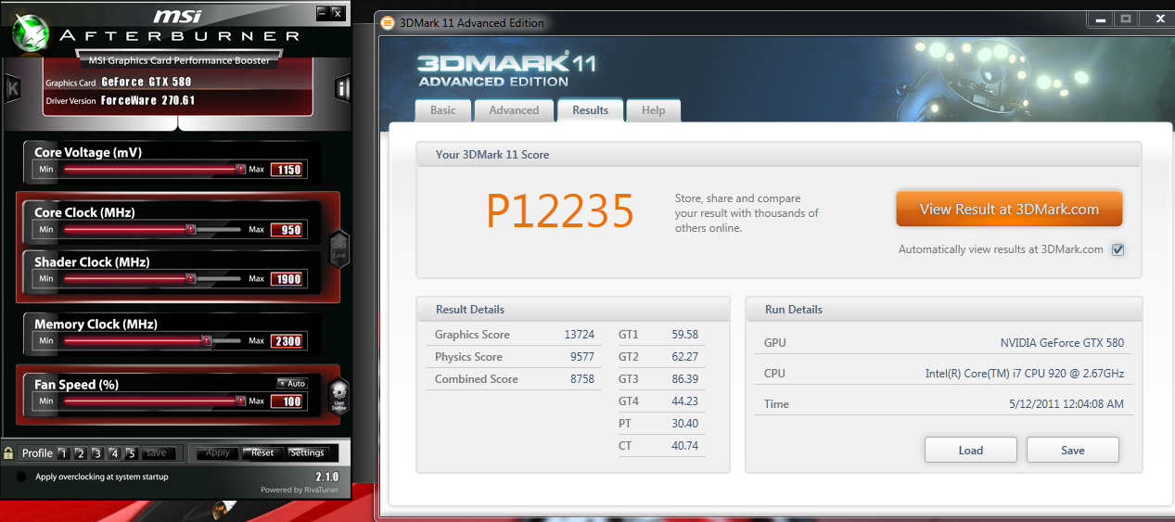
Task: Click the Core Voltage value field 1150
Action: (287, 170)
